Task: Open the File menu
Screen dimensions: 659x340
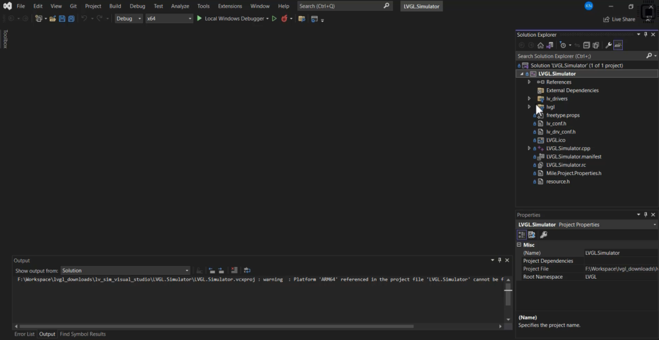Action: [21, 6]
